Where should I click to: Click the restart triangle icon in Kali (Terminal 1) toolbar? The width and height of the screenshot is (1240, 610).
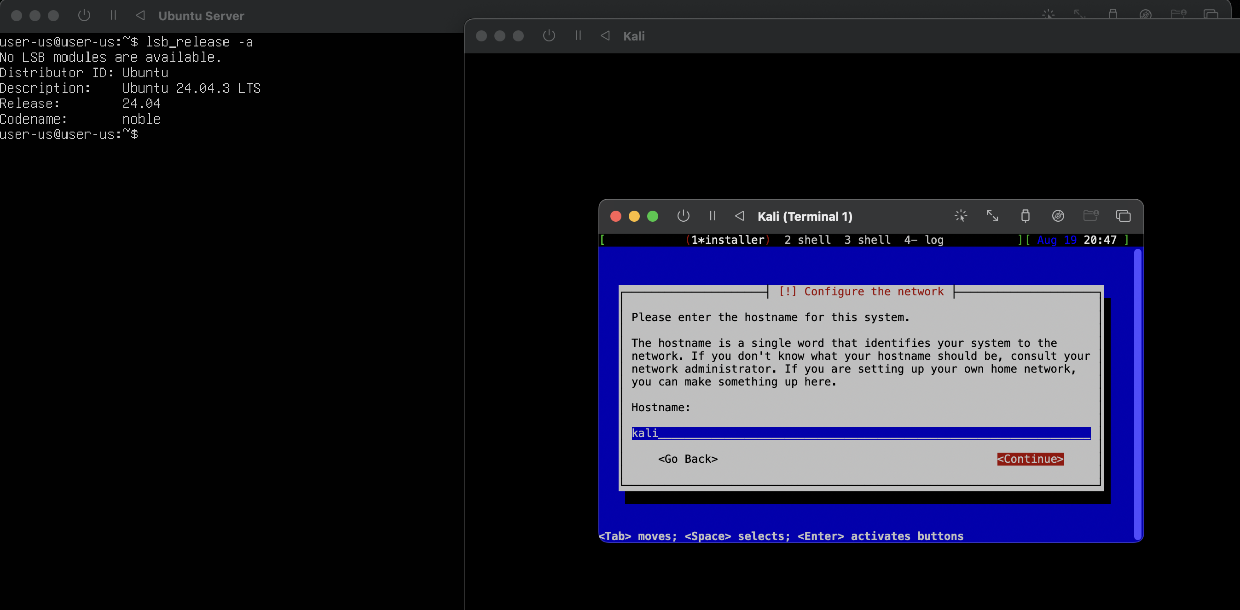[x=740, y=216]
